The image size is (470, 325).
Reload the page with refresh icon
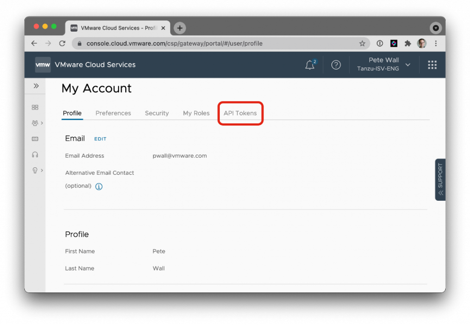pyautogui.click(x=62, y=44)
